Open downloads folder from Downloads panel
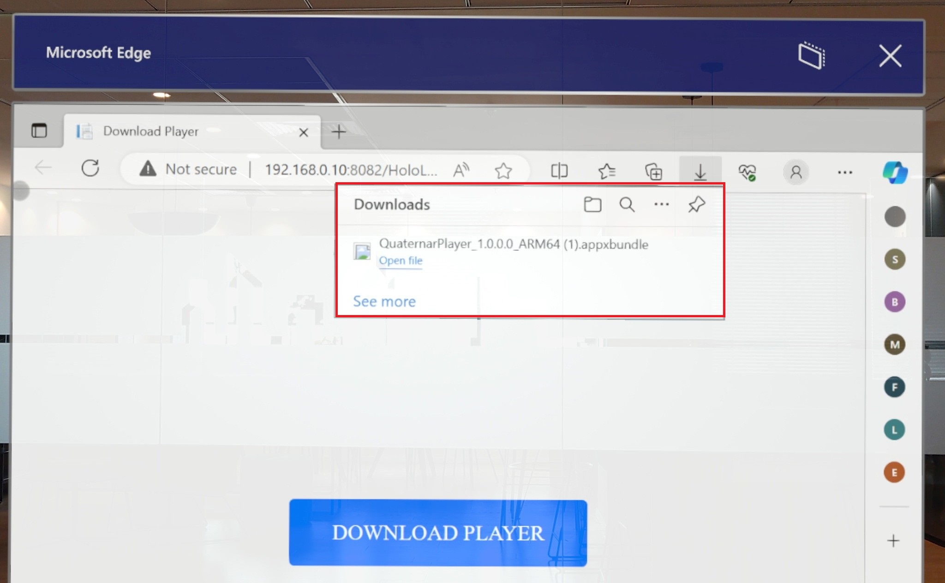 [592, 204]
